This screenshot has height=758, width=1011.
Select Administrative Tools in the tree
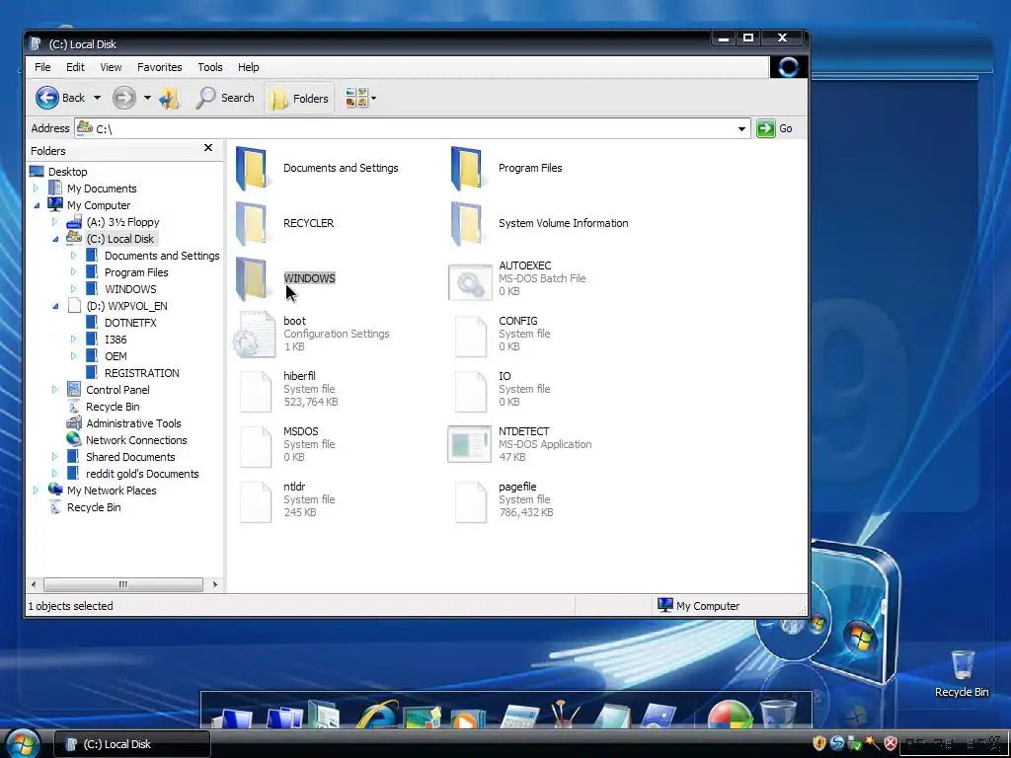(x=133, y=422)
